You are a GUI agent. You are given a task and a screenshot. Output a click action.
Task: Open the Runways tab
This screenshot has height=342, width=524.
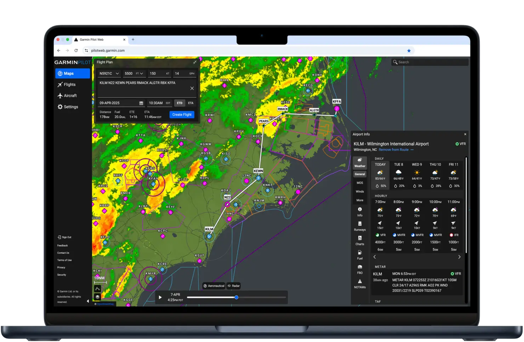[360, 226]
